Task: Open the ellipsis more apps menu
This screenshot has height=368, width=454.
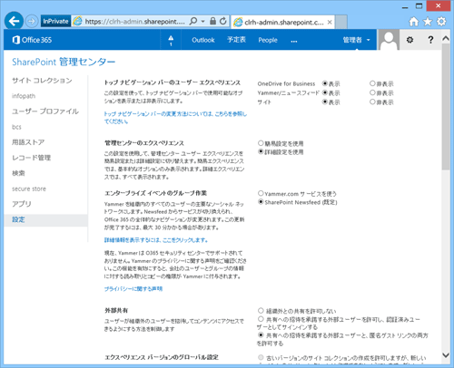Action: [294, 41]
